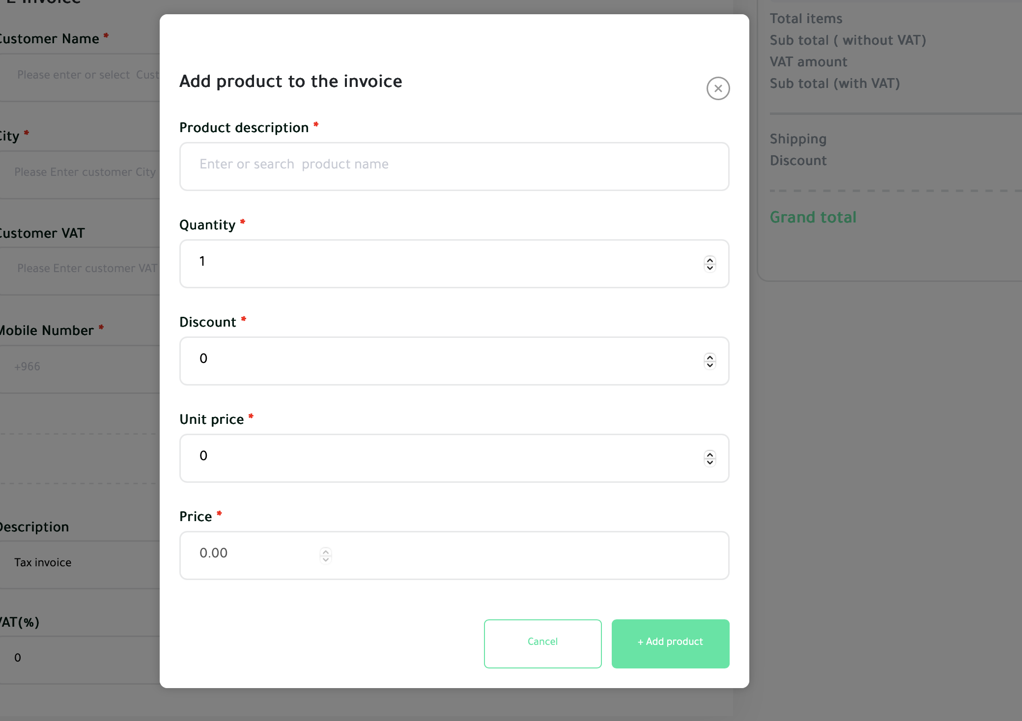Decrease Discount with the down stepper arrow
This screenshot has height=721, width=1022.
coord(710,365)
